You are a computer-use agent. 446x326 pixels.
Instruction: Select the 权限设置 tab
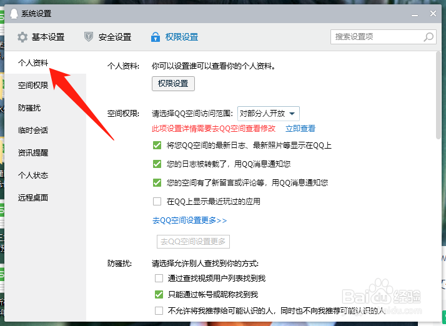(x=175, y=37)
